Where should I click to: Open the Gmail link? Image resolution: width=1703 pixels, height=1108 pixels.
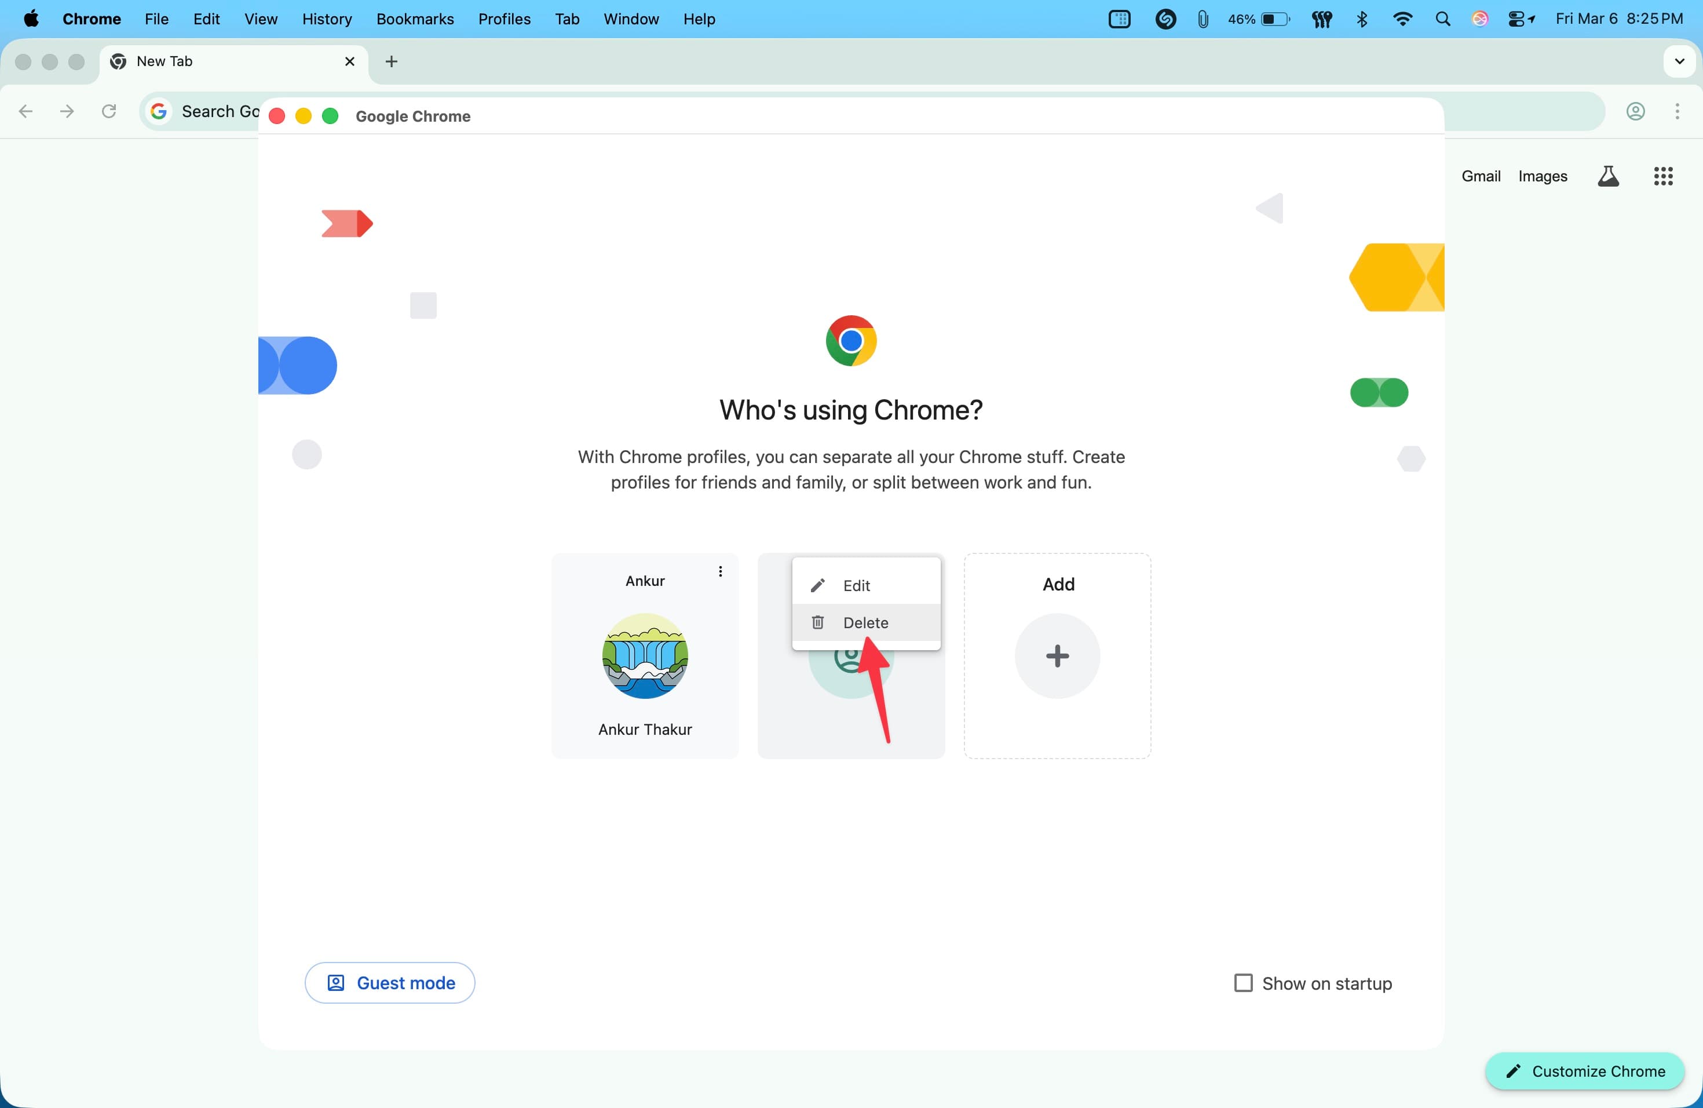1481,176
